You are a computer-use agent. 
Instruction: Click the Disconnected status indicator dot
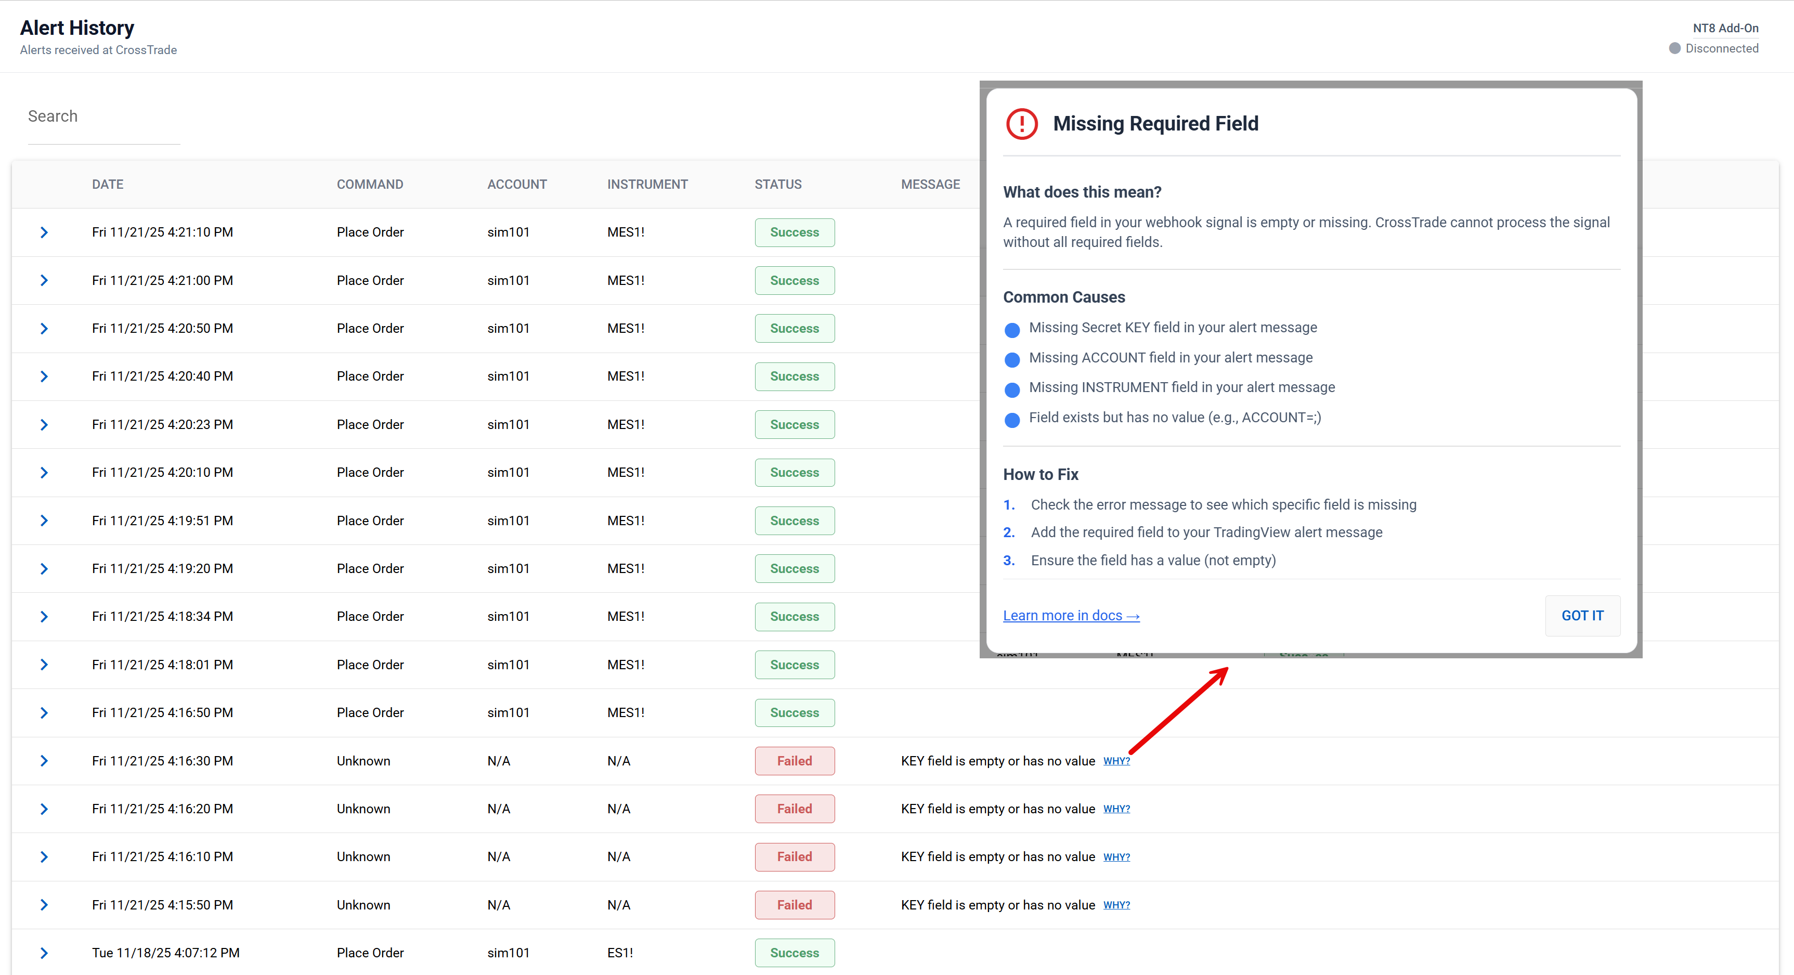click(x=1674, y=48)
